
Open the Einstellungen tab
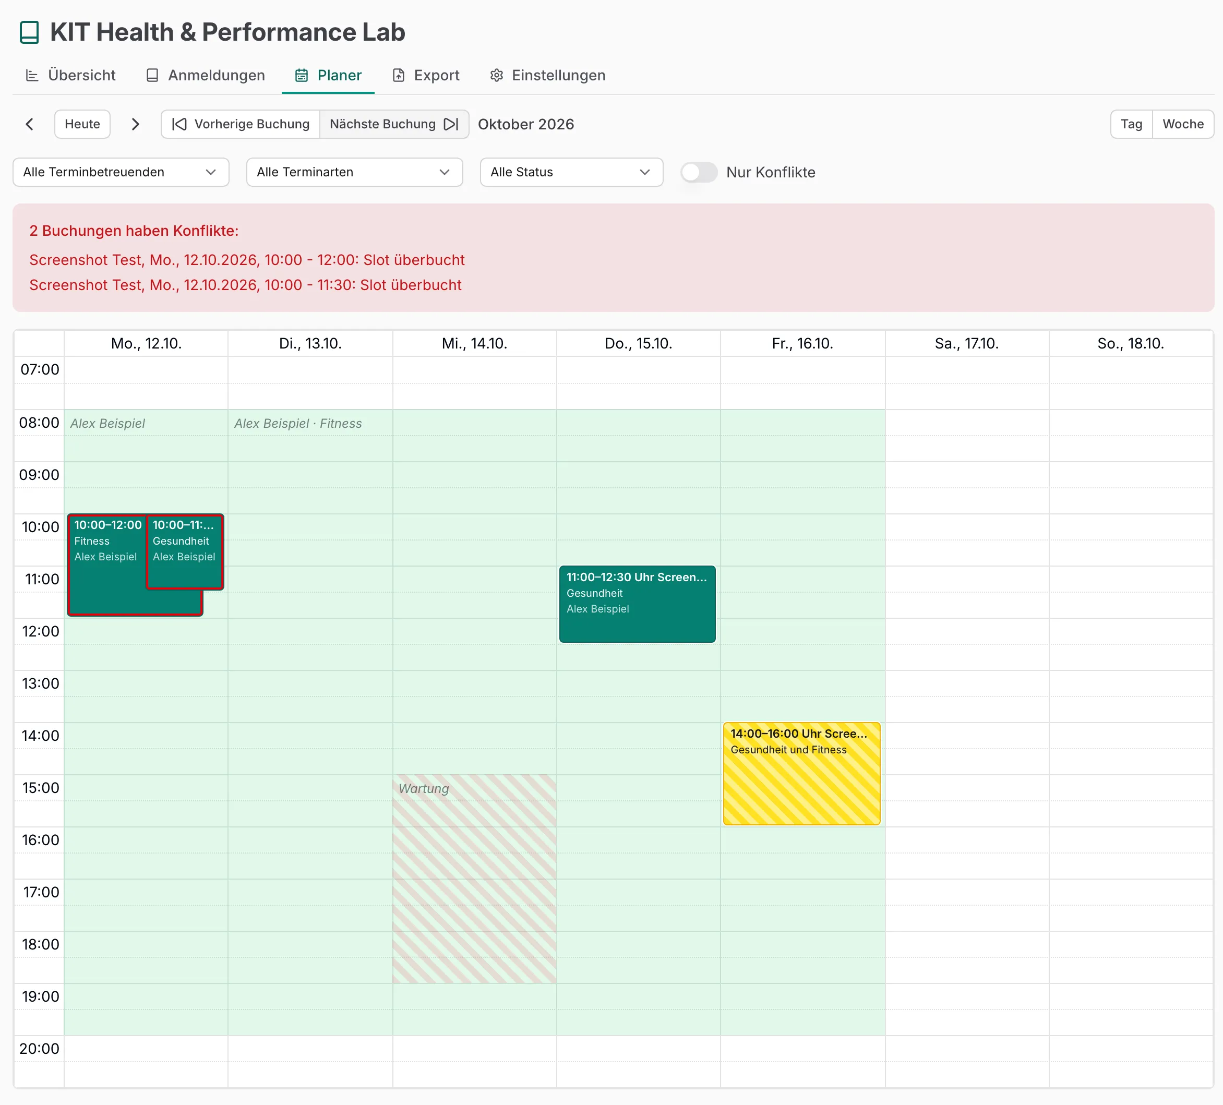[548, 75]
